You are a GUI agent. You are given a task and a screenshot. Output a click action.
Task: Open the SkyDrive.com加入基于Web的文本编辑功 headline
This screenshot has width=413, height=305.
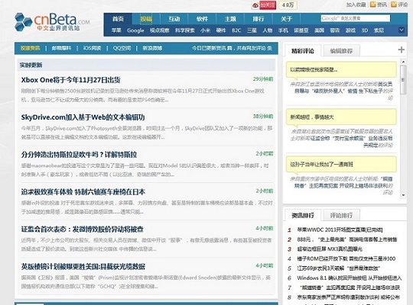coord(83,117)
